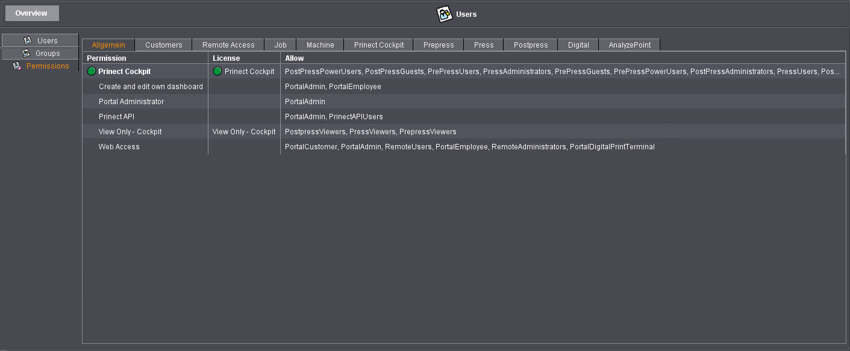Switch to the Machine tab
The image size is (850, 351).
[320, 44]
